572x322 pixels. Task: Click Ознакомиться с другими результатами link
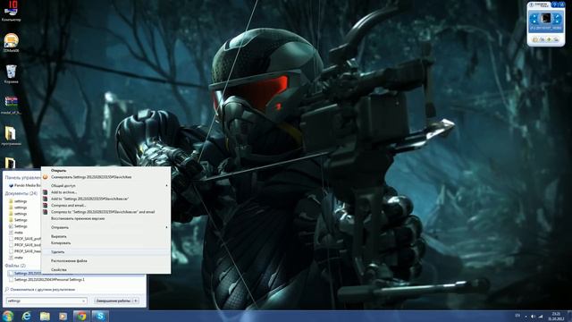coord(43,290)
